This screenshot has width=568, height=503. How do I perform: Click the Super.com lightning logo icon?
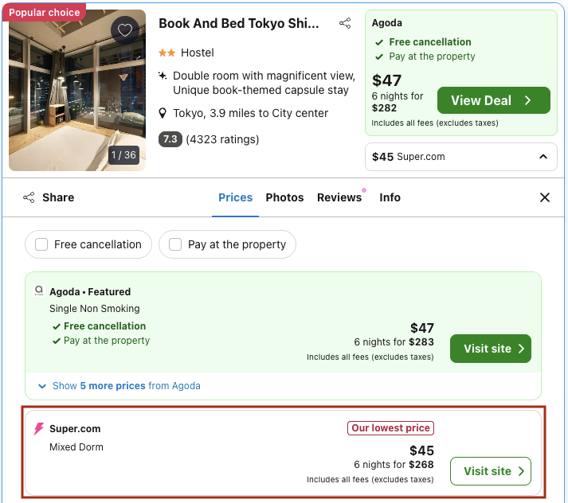pyautogui.click(x=38, y=429)
